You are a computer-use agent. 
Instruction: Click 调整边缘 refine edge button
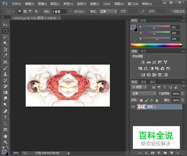coord(179,11)
